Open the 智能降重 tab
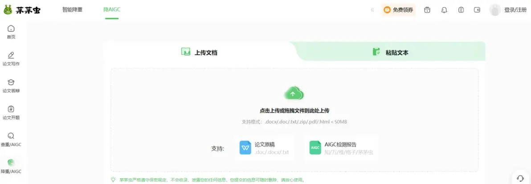 coord(72,9)
